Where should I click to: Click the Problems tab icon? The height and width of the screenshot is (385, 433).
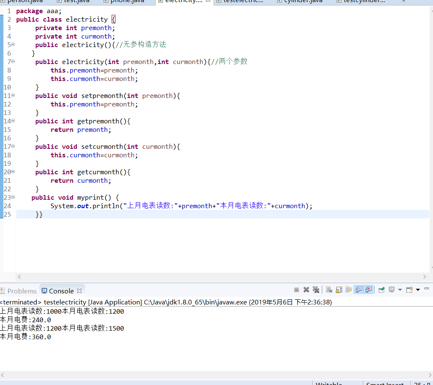(x=3, y=291)
